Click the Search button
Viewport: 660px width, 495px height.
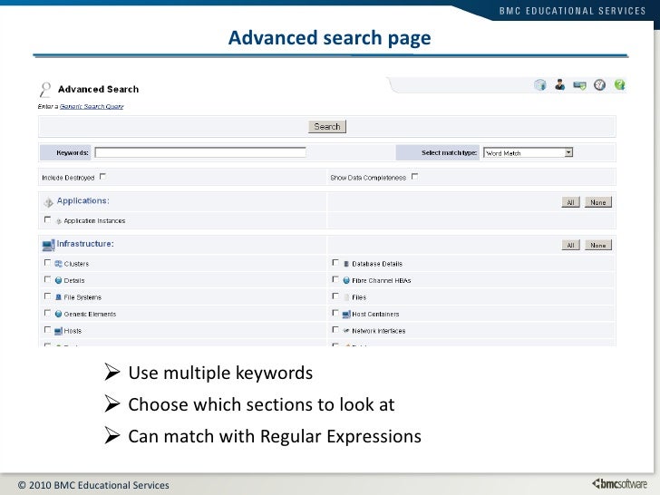(x=327, y=127)
